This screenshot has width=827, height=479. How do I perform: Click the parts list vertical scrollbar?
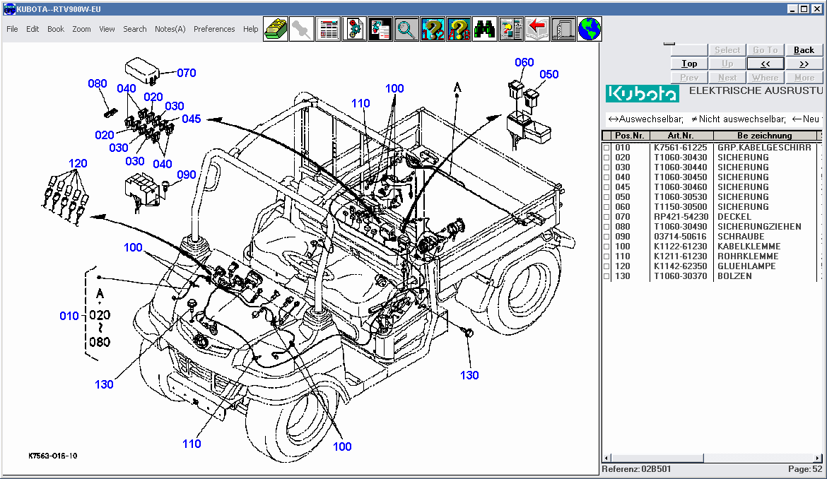tap(822, 283)
